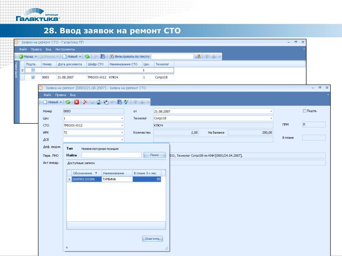
Task: Click the Очистить button
Action: 152,239
